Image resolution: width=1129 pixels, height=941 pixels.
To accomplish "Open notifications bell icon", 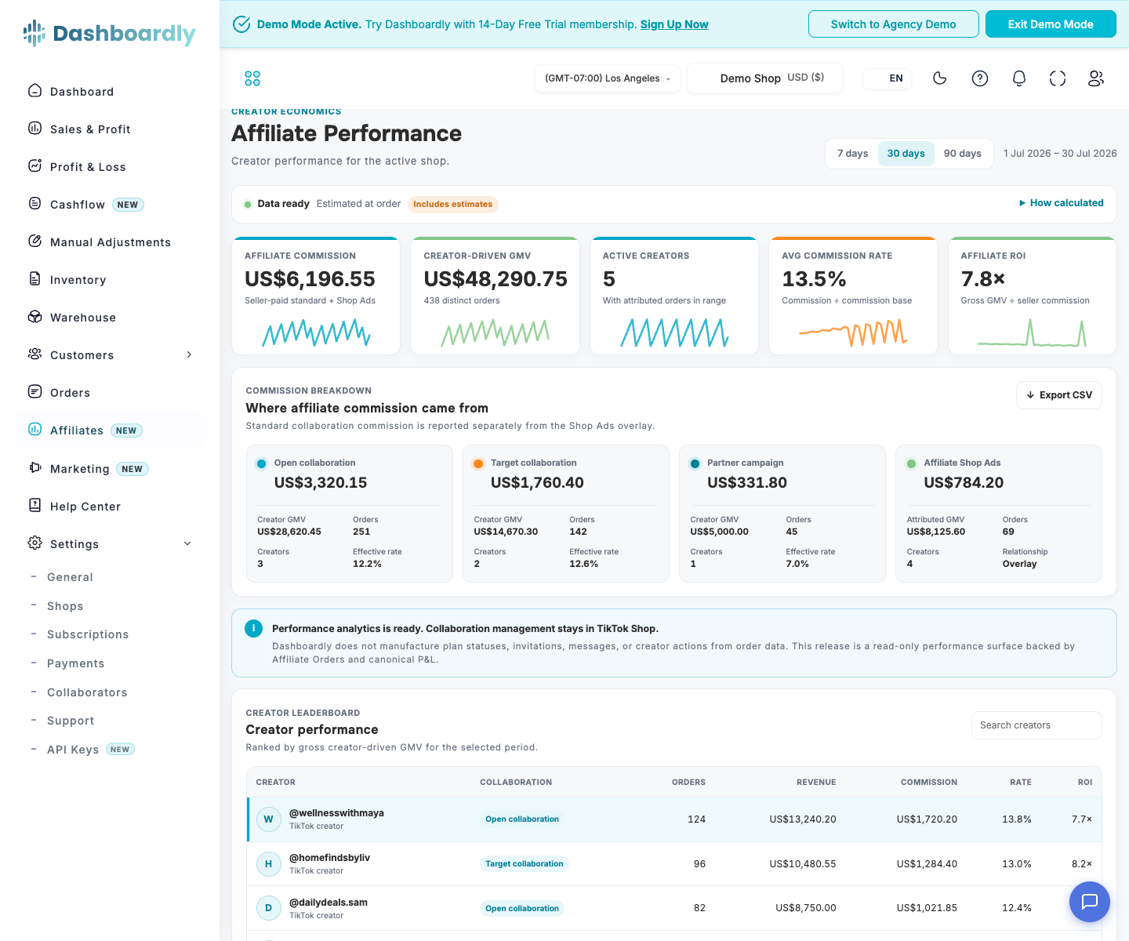I will pos(1019,78).
